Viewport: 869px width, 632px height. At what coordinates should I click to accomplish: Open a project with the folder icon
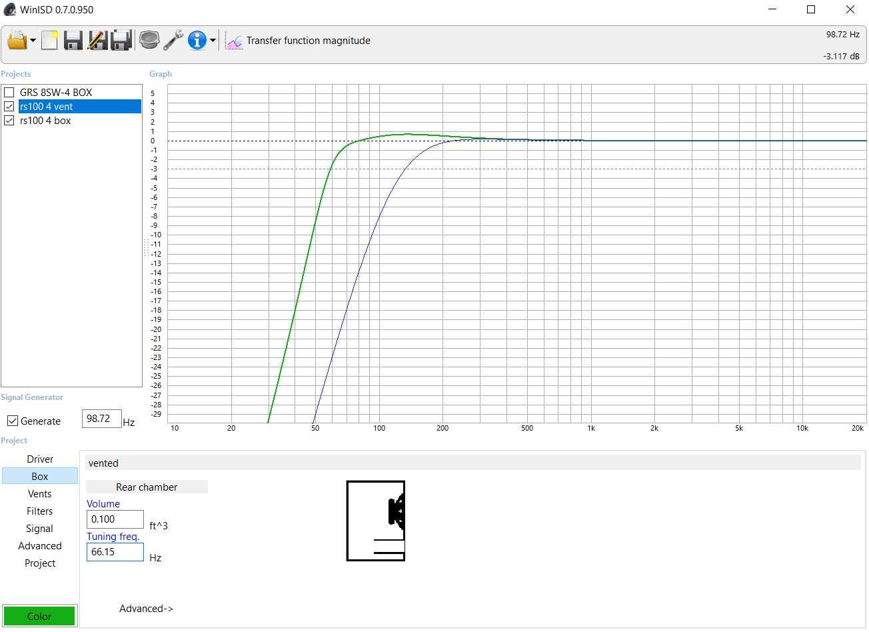[x=17, y=41]
